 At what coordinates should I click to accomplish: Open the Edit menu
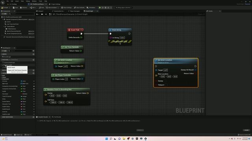pos(12,1)
